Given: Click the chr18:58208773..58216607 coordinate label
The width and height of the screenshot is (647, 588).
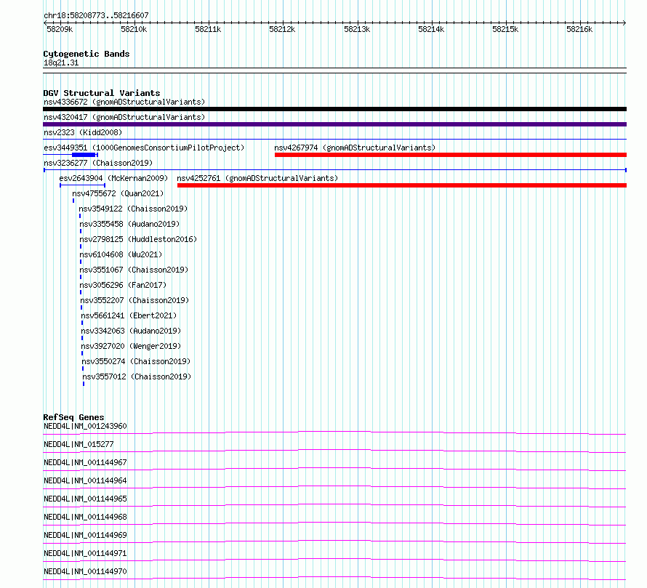Looking at the screenshot, I should [x=96, y=15].
